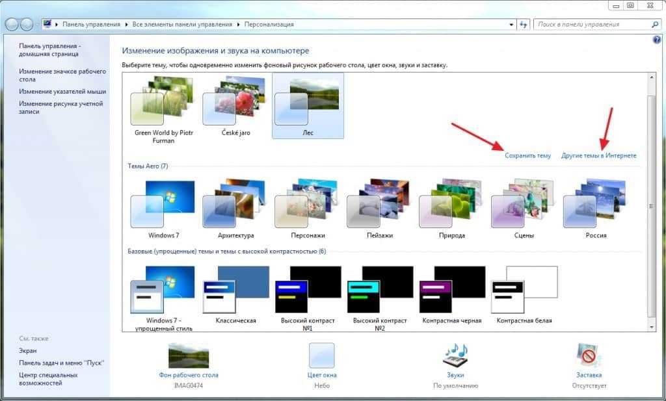This screenshot has width=666, height=401.
Task: Click the Базовые (упрощенные) темы group header
Action: 227,252
